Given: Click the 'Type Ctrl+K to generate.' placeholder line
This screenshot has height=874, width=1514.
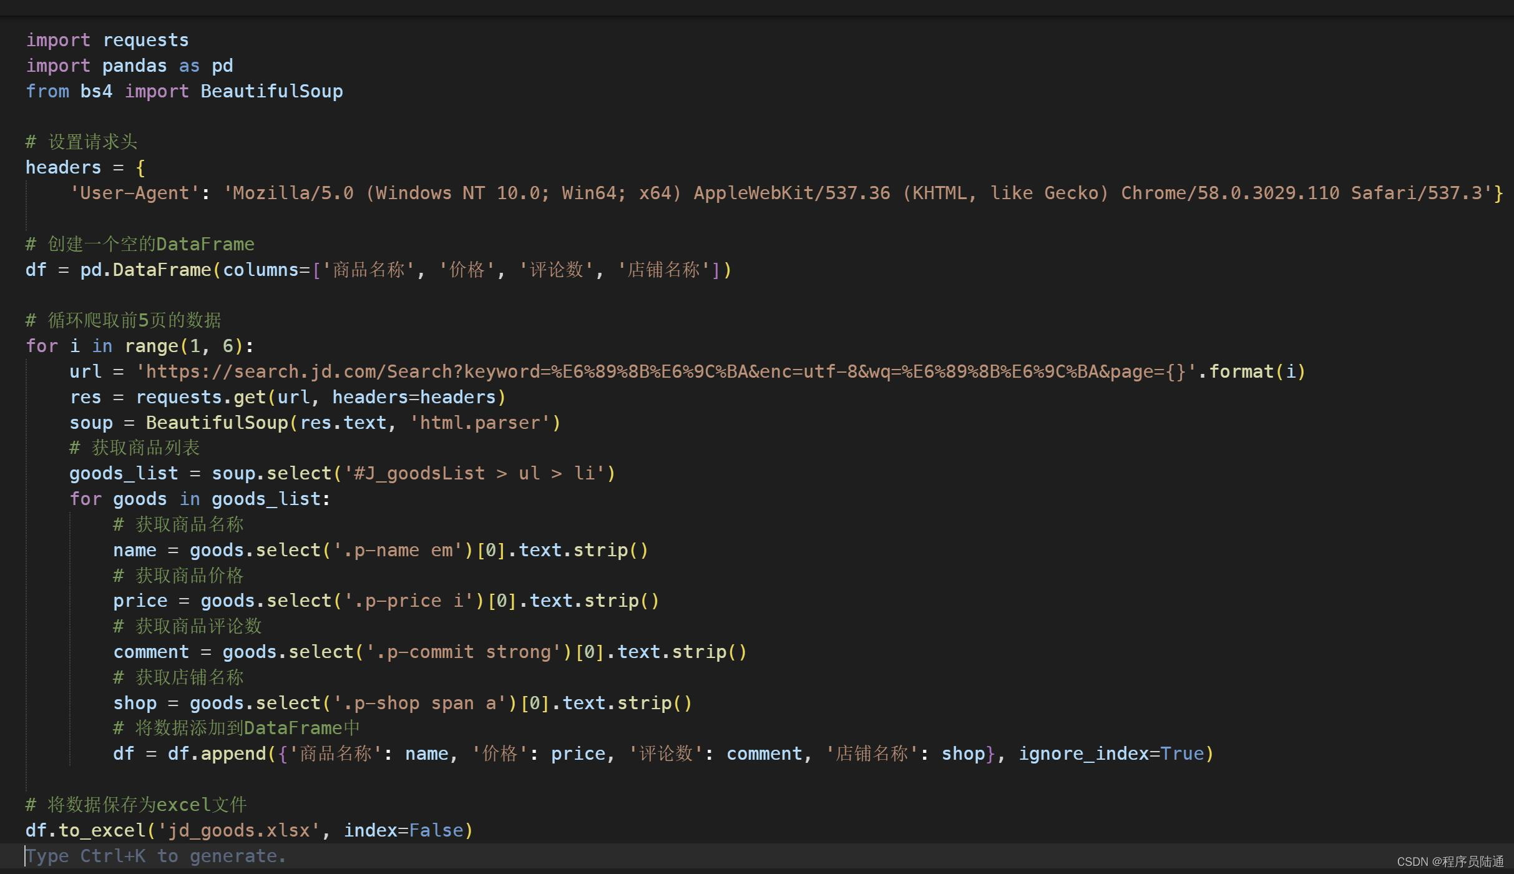Looking at the screenshot, I should (156, 856).
